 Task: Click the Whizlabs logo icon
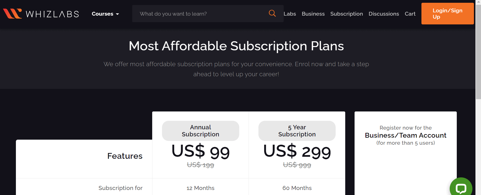click(x=12, y=14)
